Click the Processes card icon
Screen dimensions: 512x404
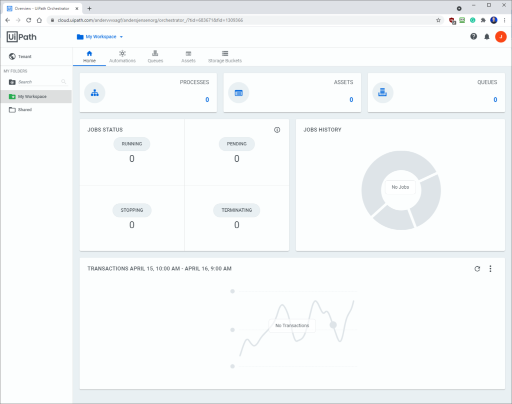[94, 93]
